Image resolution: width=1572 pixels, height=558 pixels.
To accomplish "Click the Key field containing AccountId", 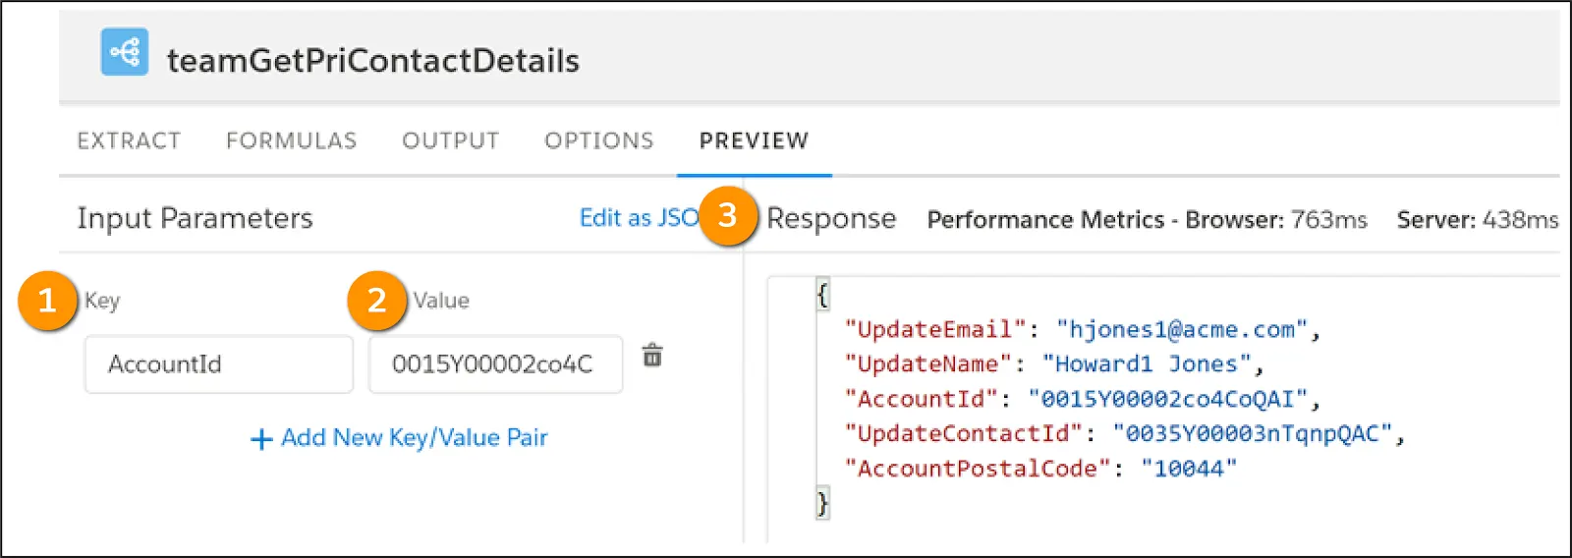I will pyautogui.click(x=219, y=364).
